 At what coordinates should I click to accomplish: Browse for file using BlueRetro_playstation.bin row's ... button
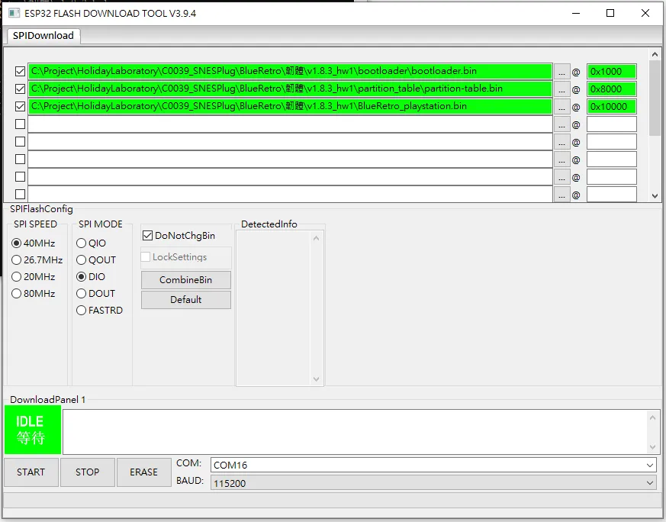pyautogui.click(x=561, y=107)
